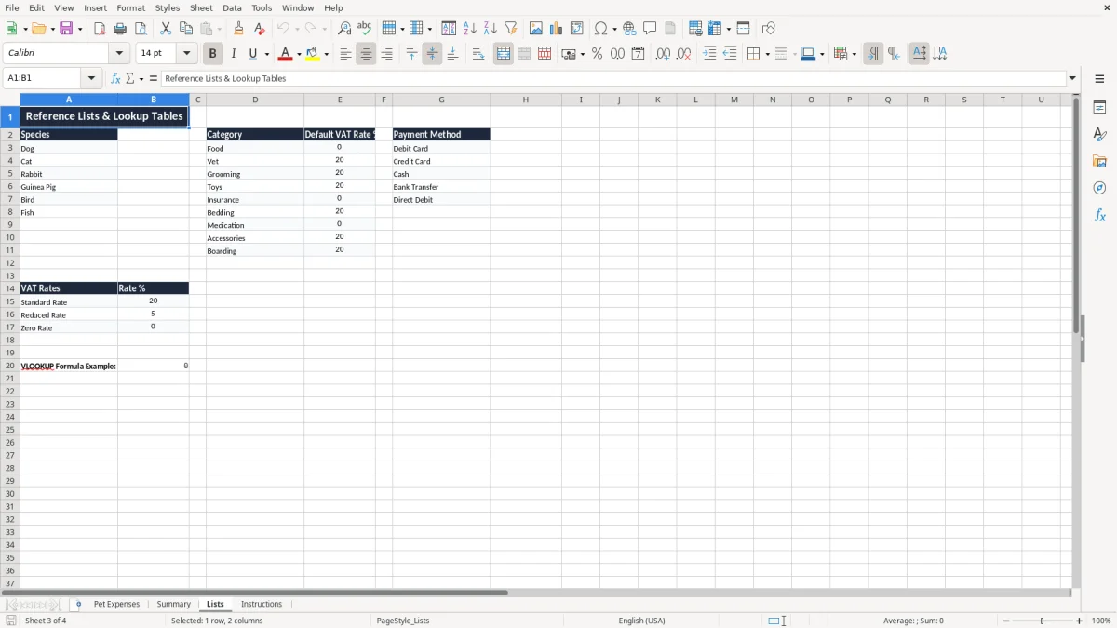Switch to Summary sheet tab
The height and width of the screenshot is (628, 1117).
tap(173, 604)
